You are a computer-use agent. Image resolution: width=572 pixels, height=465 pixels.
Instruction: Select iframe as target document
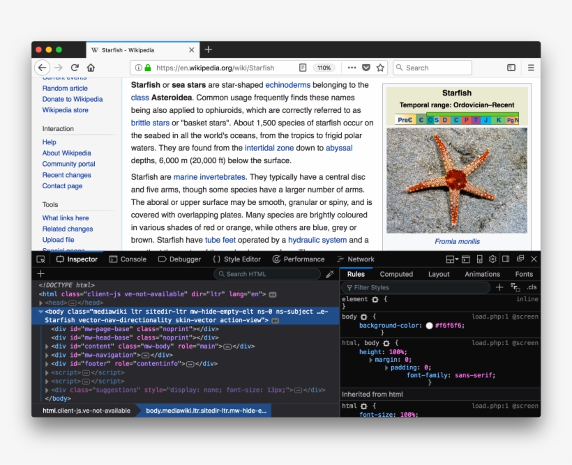point(452,259)
